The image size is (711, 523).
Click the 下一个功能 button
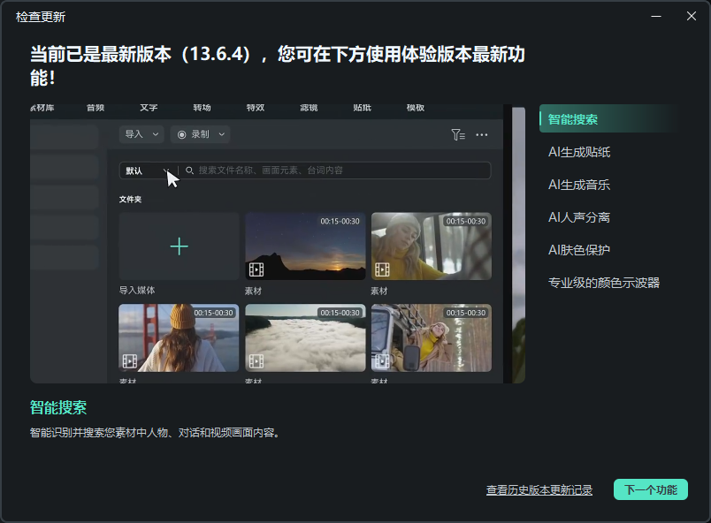[x=651, y=489]
